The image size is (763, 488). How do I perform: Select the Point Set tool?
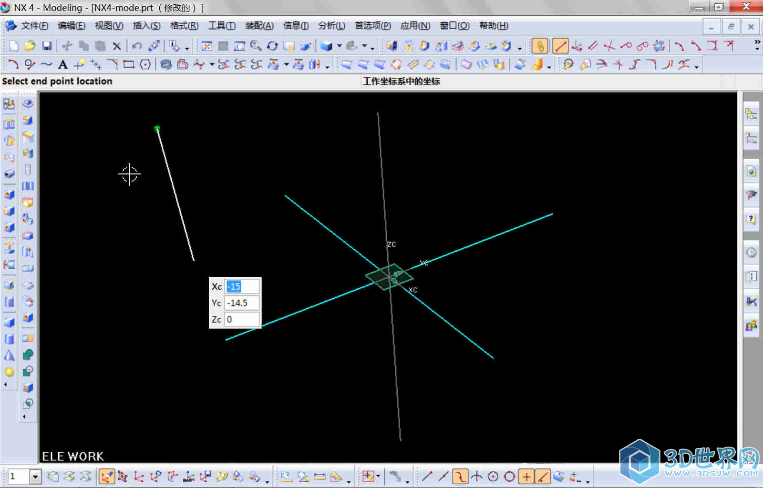[x=96, y=64]
